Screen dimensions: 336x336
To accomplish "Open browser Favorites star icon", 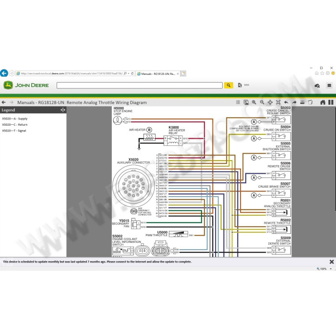I will click(x=322, y=73).
